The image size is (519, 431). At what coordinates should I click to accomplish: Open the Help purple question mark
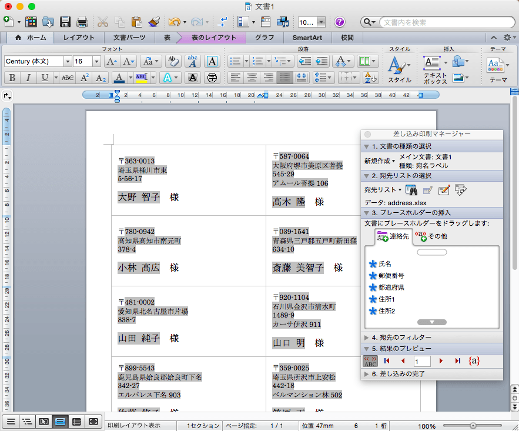pos(339,22)
